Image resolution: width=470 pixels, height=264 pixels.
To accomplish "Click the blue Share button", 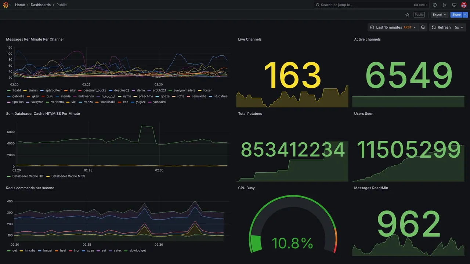I will [x=456, y=15].
